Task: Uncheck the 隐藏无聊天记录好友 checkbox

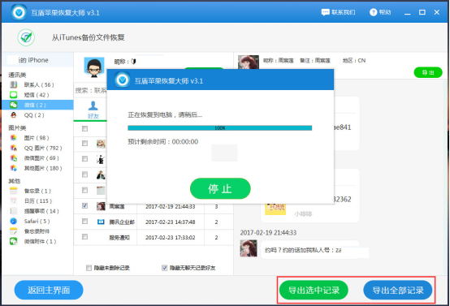Action: (x=164, y=268)
